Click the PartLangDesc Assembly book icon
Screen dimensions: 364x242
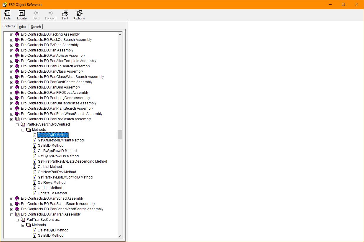(x=17, y=98)
